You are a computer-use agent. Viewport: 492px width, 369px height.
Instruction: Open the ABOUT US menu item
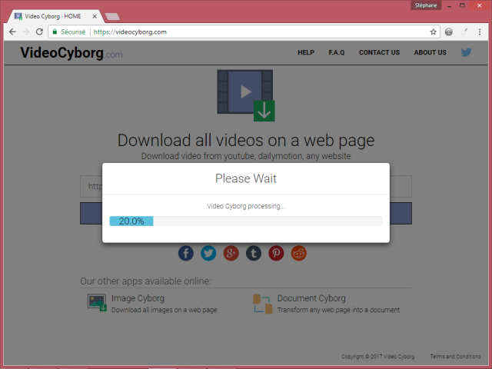coord(430,52)
